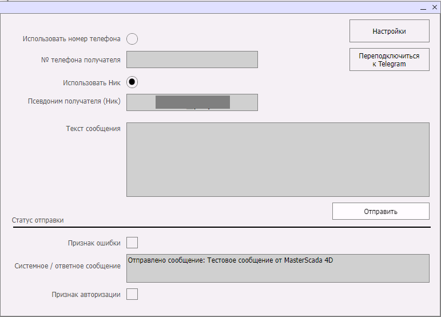The image size is (441, 317).
Task: Click the 'Статус отправки' section heading
Action: 38,220
